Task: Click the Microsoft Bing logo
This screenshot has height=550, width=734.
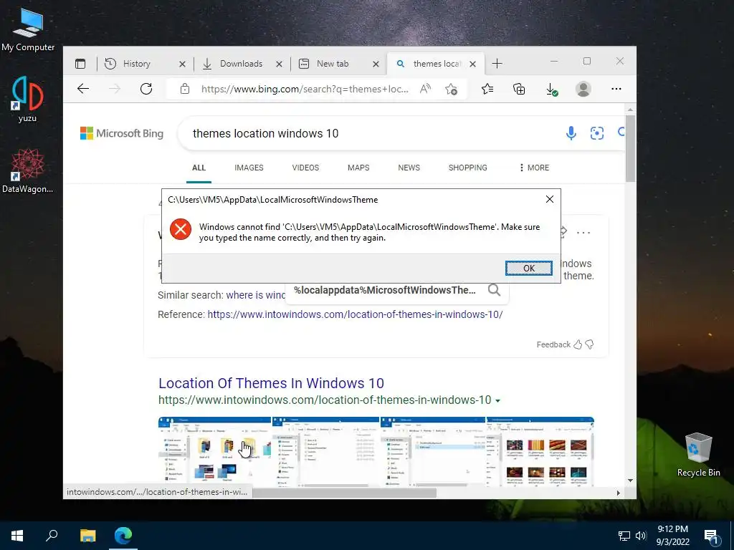Action: [122, 133]
